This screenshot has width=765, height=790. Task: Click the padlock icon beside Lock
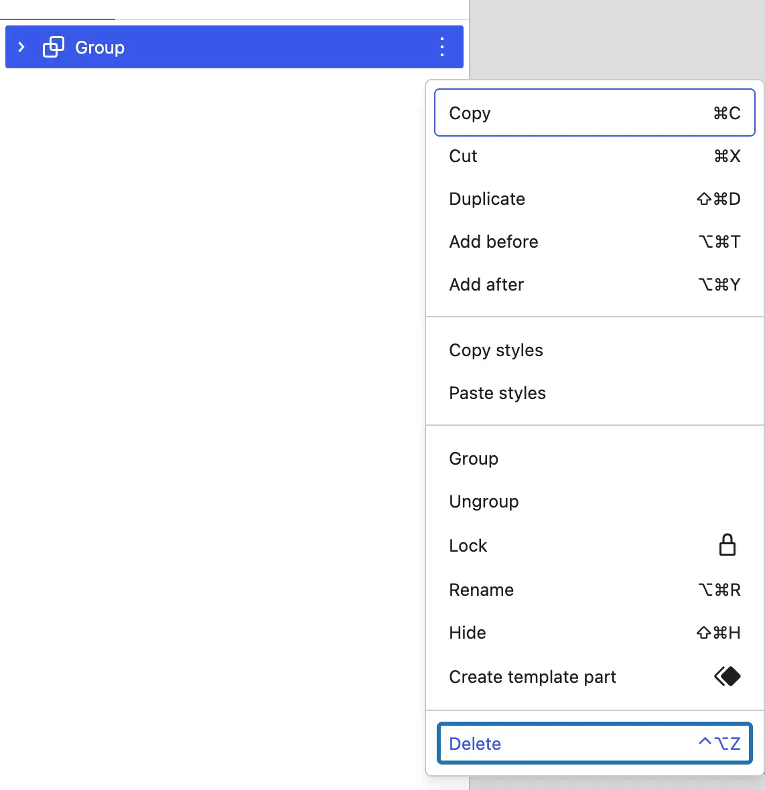[x=727, y=545]
